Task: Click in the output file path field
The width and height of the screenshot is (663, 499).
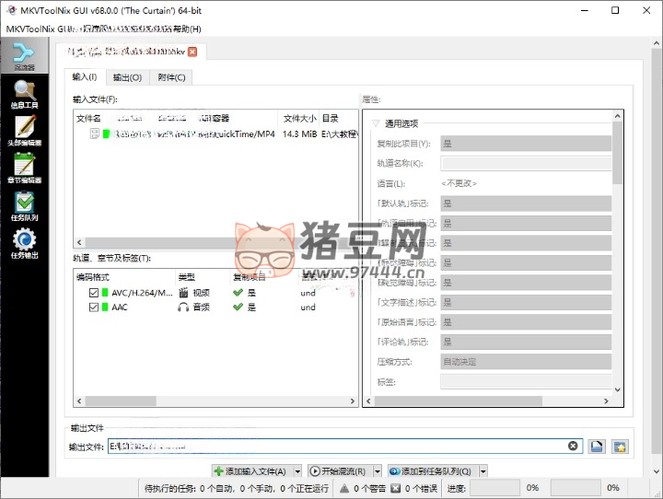Action: coord(331,447)
